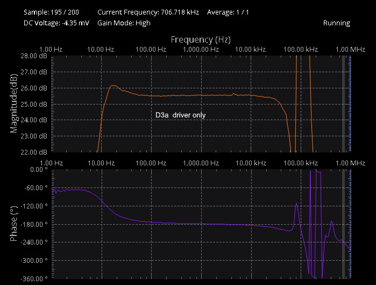Select the "D3a driver only" annotation text
This screenshot has width=376, height=285.
tap(180, 115)
